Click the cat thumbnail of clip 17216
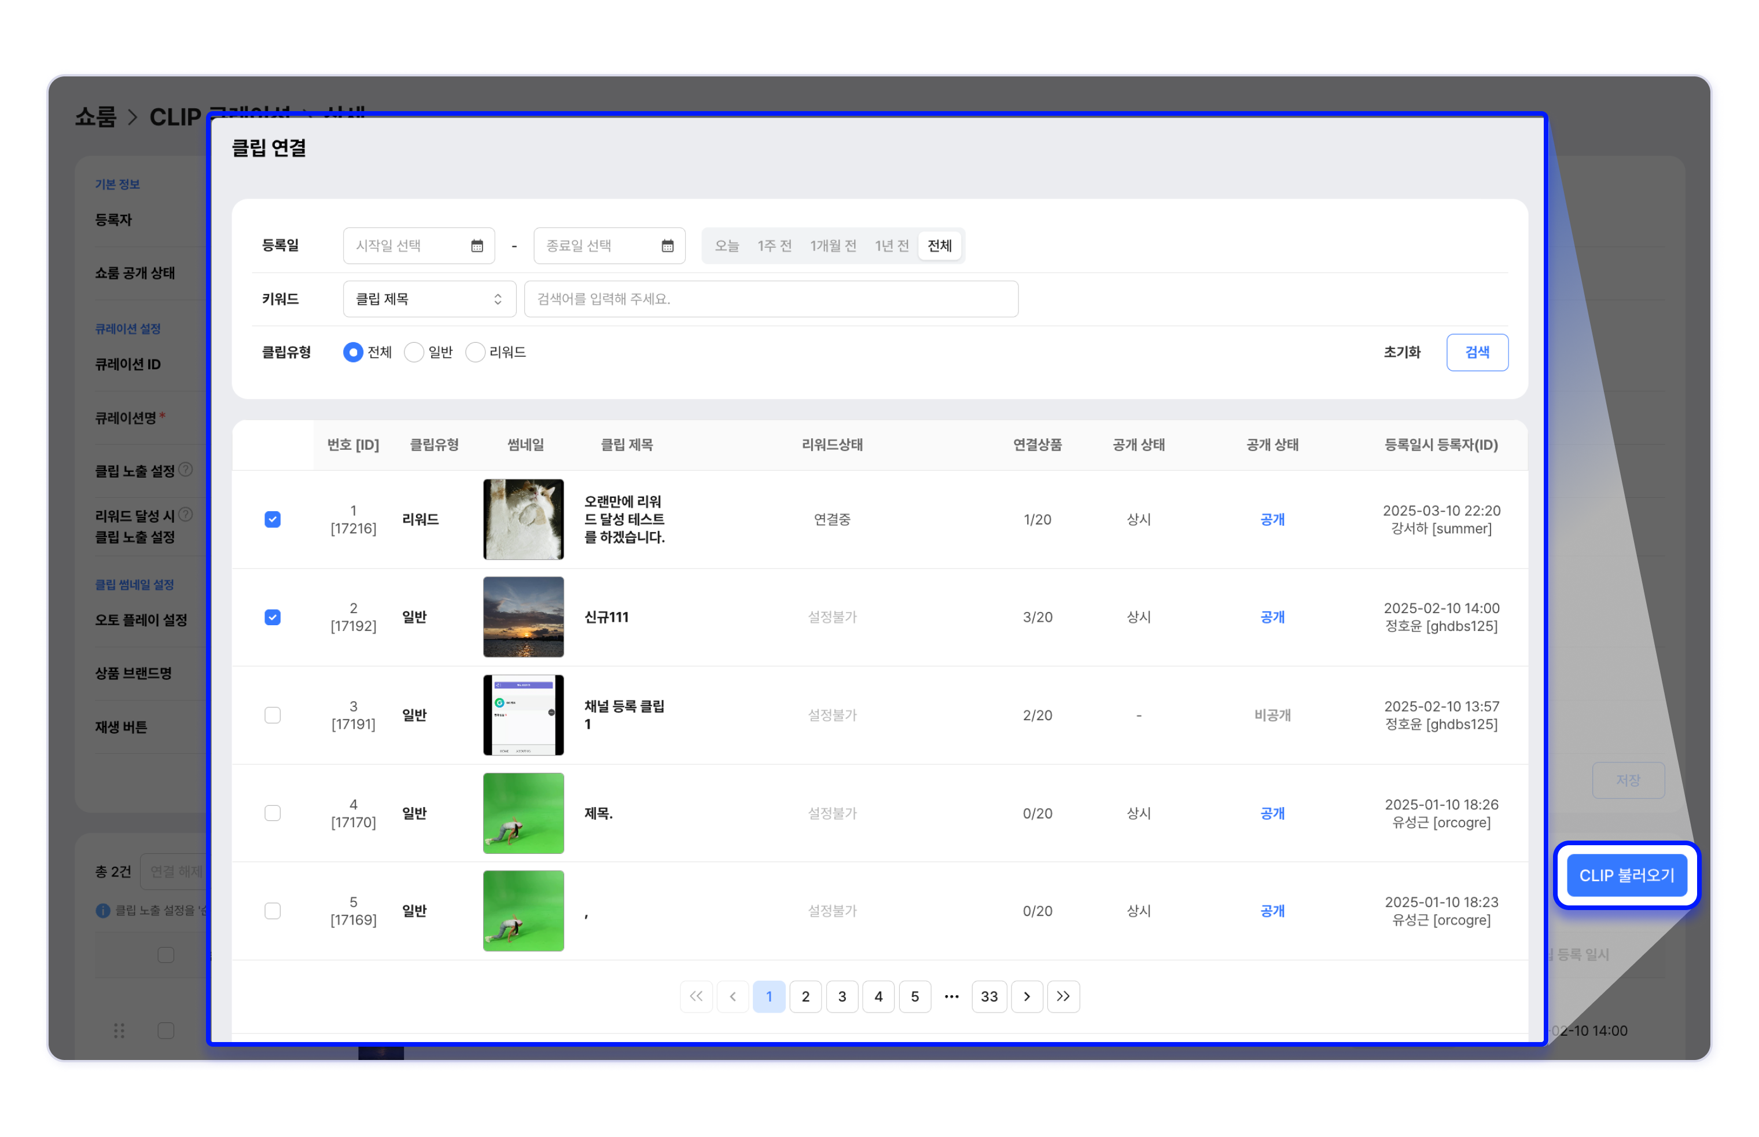This screenshot has height=1137, width=1759. (523, 519)
